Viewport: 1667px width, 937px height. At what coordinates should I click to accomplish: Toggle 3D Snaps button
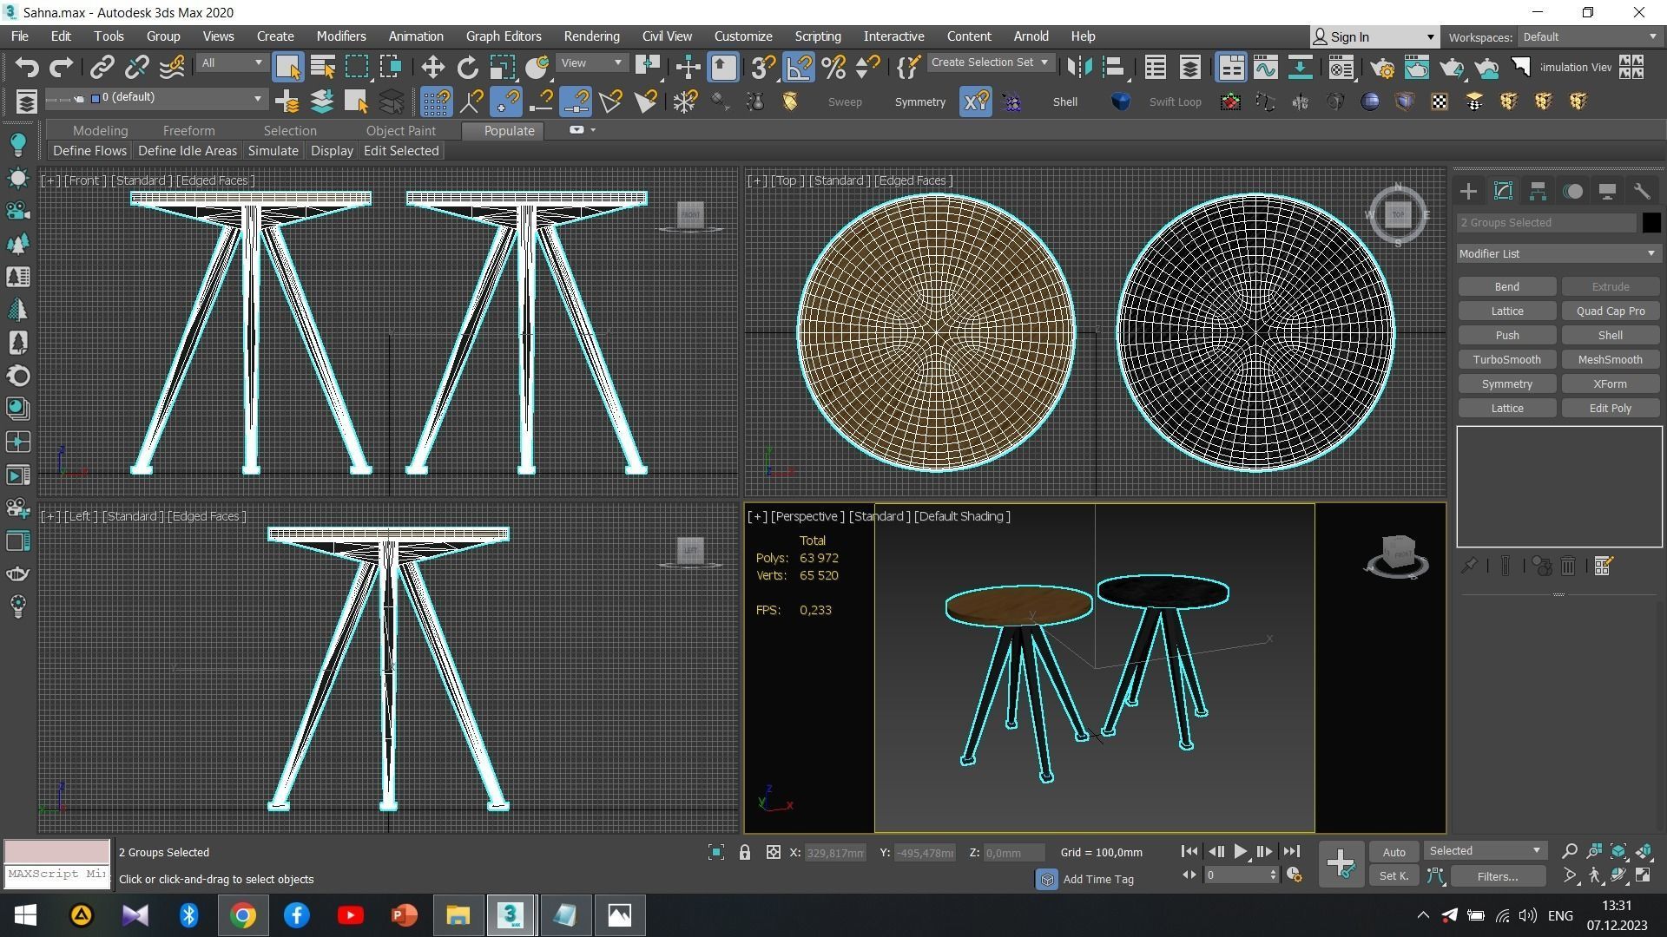(763, 67)
